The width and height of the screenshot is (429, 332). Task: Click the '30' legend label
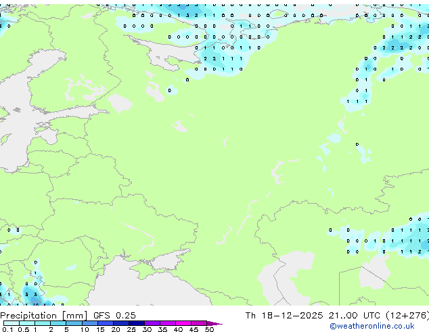(147, 329)
